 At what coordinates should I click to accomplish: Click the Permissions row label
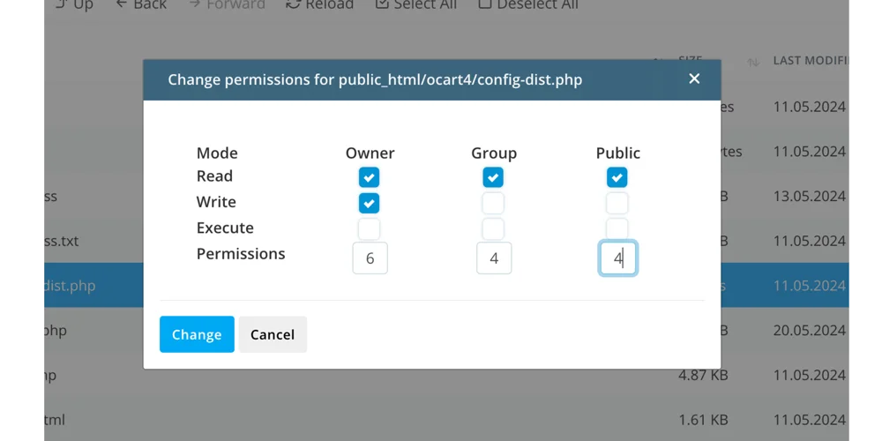pyautogui.click(x=241, y=254)
